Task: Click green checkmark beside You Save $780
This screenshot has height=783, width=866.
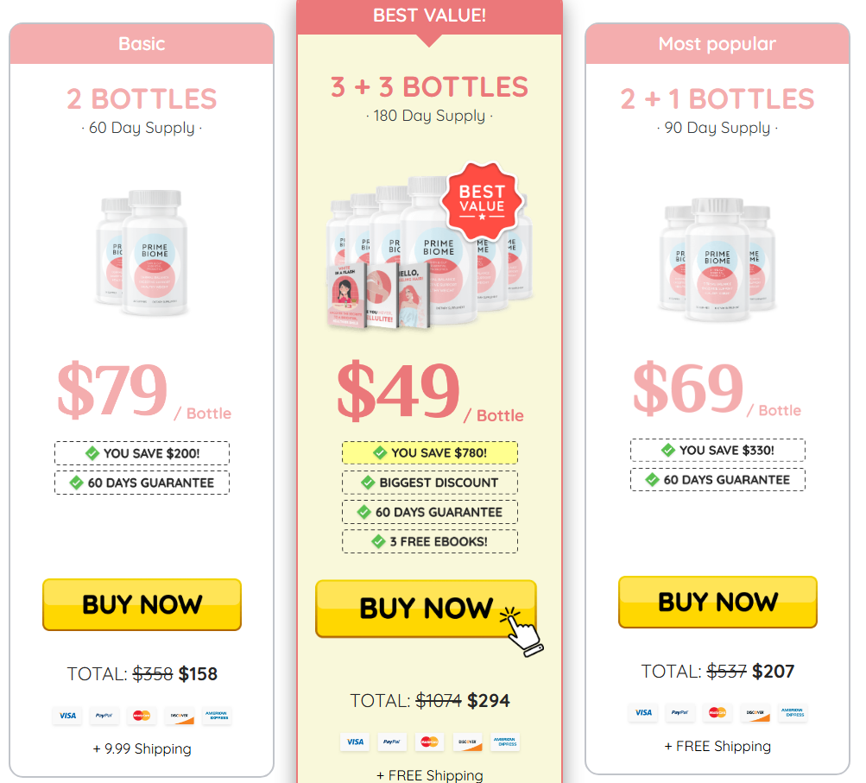Action: coord(380,452)
